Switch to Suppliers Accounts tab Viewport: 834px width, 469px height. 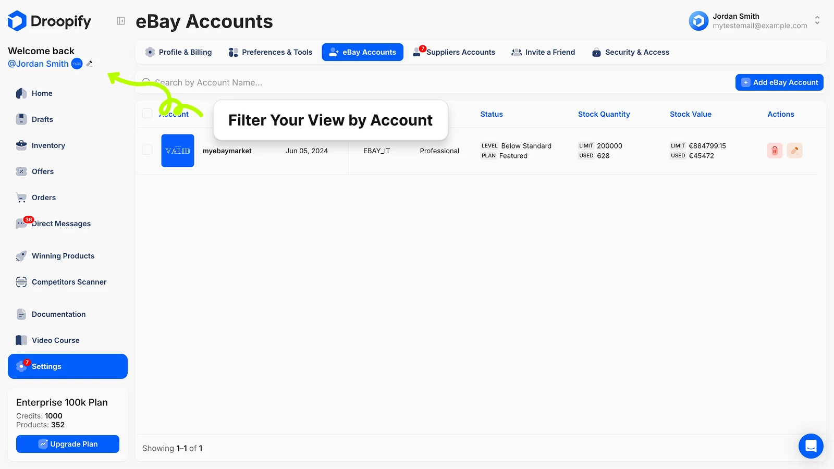point(455,52)
